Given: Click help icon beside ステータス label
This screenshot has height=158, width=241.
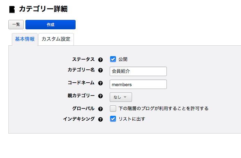Looking at the screenshot, I should [x=101, y=60].
